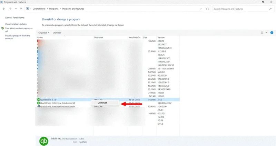This screenshot has height=146, width=276.
Task: Click the large QuickBooks logo in details pane
Action: [x=44, y=141]
